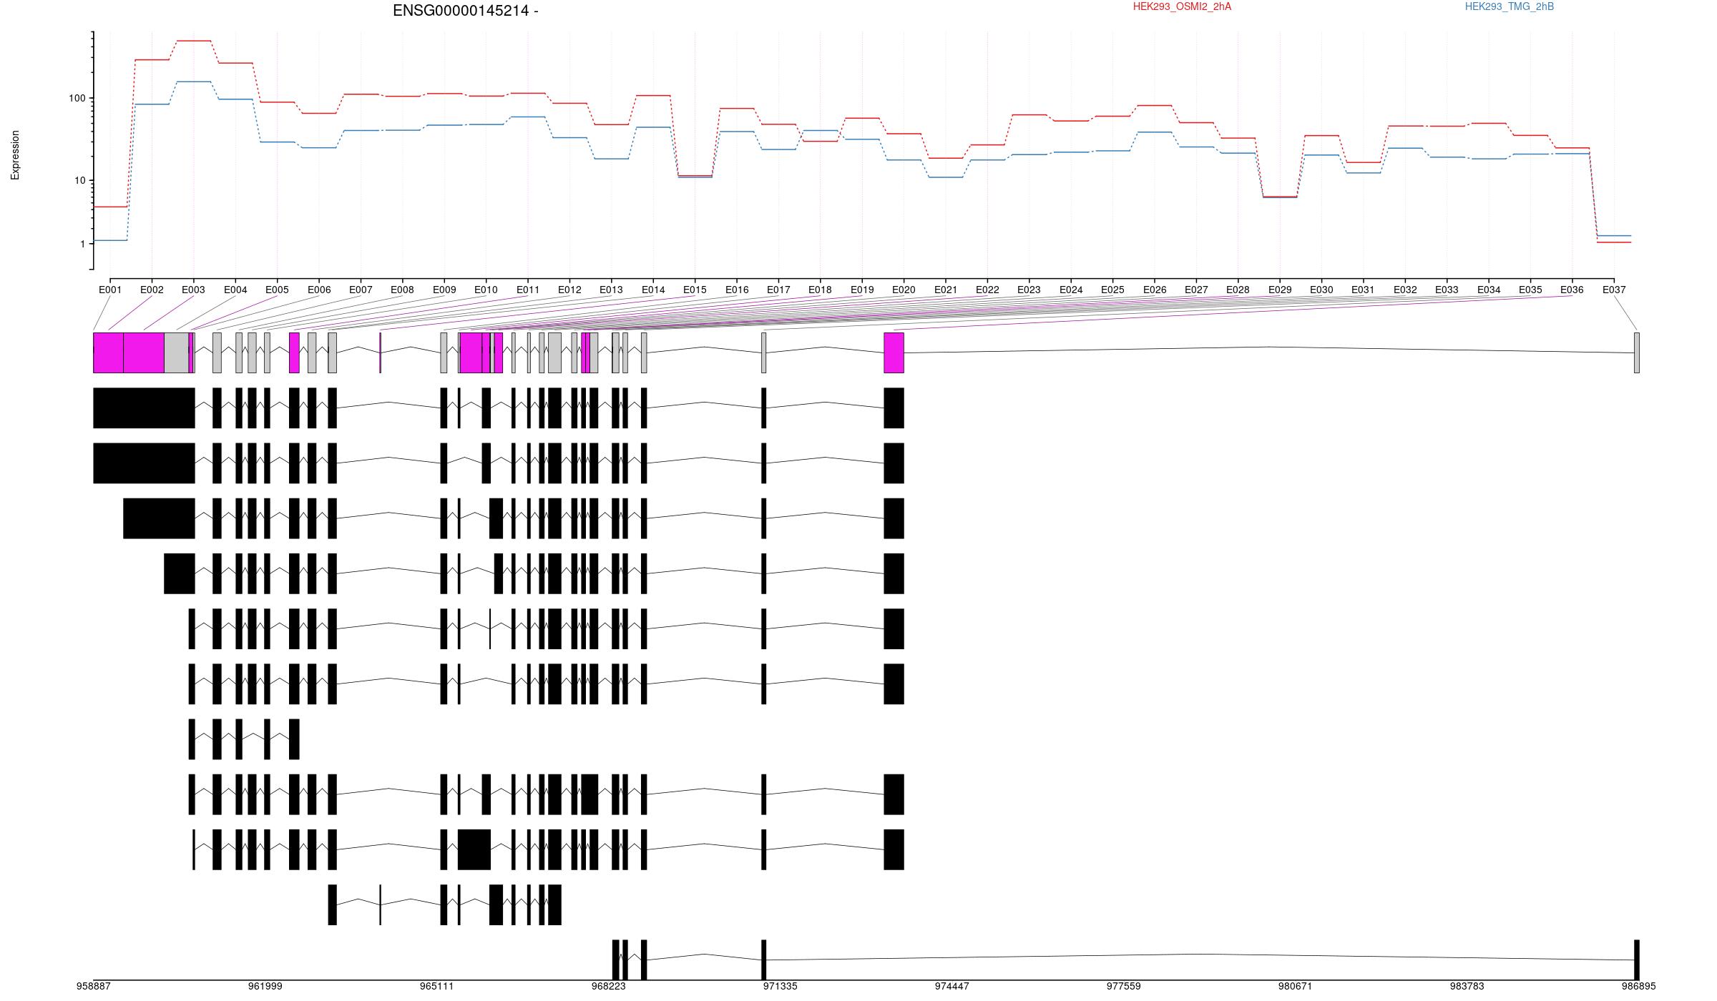
Task: Click genomic coordinate 958887
Action: [x=94, y=987]
